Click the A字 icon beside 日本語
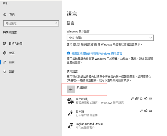The image size is (167, 136). click(x=71, y=113)
